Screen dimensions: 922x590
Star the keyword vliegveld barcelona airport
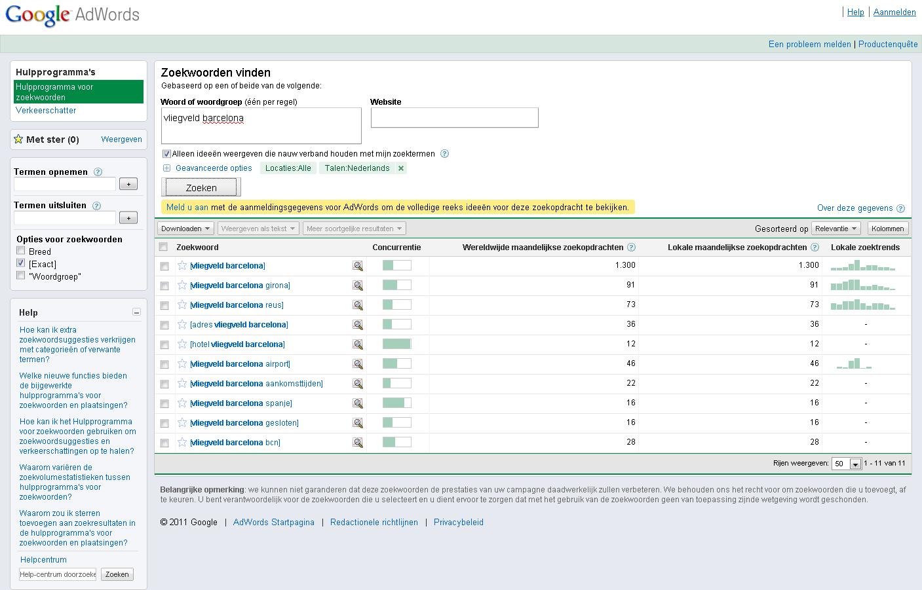(182, 363)
